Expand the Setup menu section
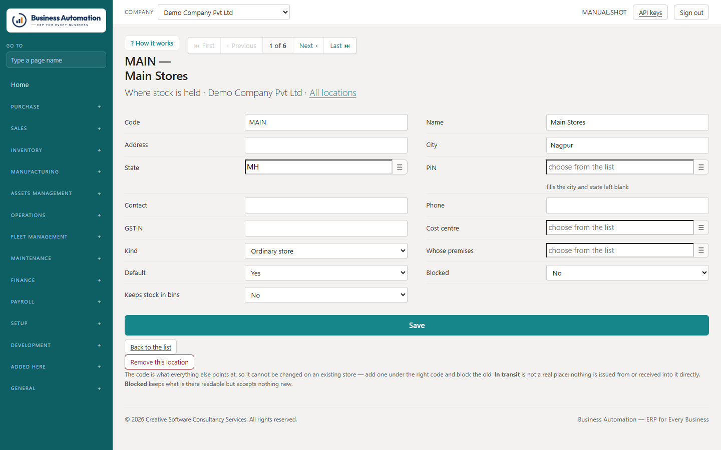The image size is (721, 450). [56, 323]
